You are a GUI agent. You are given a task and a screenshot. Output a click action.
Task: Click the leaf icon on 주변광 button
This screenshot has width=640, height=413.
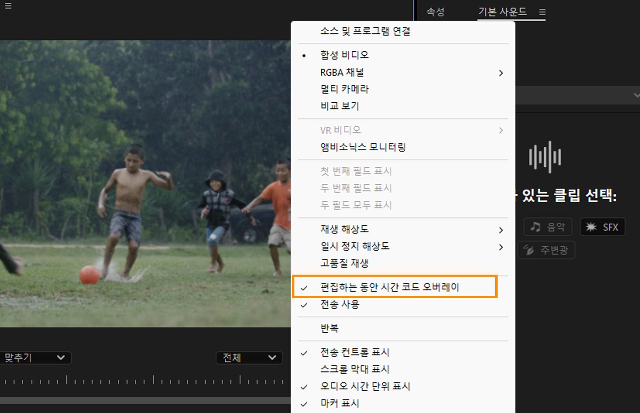tap(530, 250)
